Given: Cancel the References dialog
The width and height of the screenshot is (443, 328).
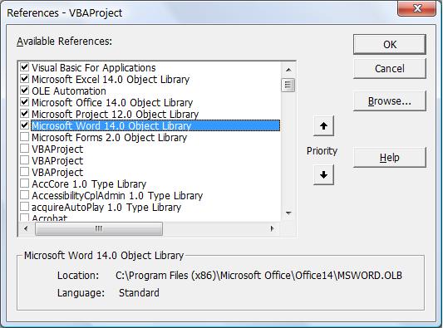Looking at the screenshot, I should (390, 68).
